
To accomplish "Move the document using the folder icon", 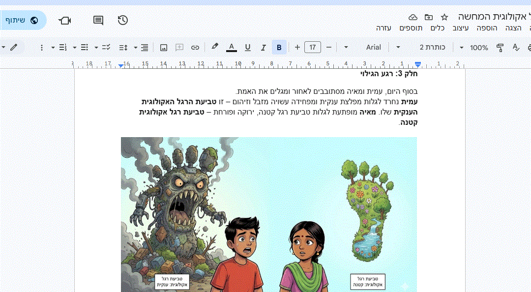I will [x=429, y=17].
